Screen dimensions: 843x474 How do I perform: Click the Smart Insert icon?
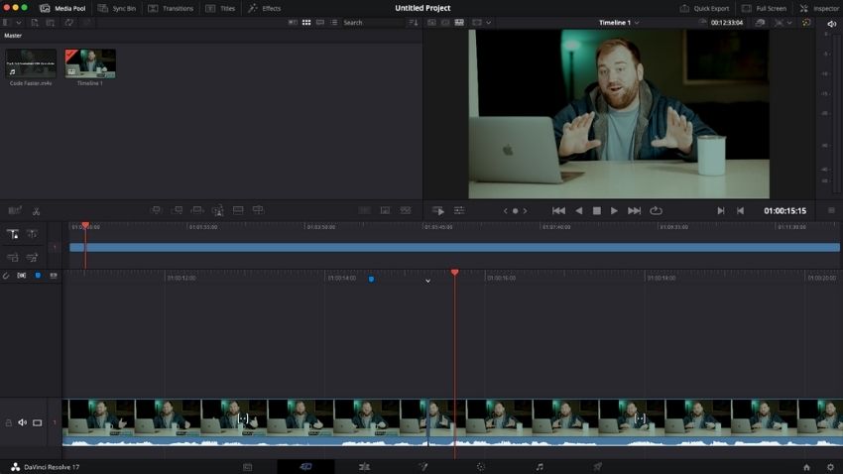point(156,210)
